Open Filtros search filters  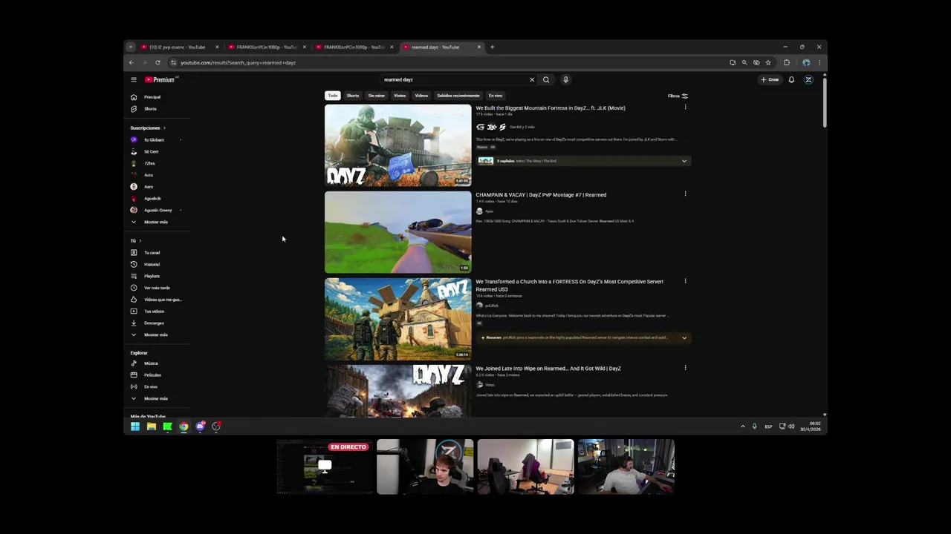coord(678,96)
